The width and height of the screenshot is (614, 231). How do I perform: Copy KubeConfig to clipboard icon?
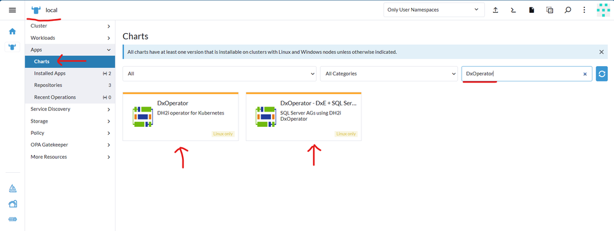click(x=550, y=10)
